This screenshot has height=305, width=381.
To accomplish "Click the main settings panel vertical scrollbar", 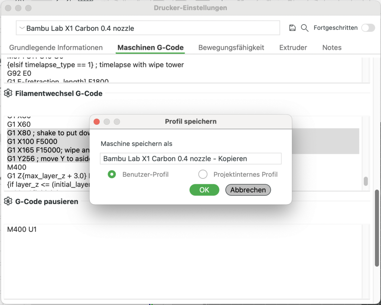I will click(x=377, y=228).
